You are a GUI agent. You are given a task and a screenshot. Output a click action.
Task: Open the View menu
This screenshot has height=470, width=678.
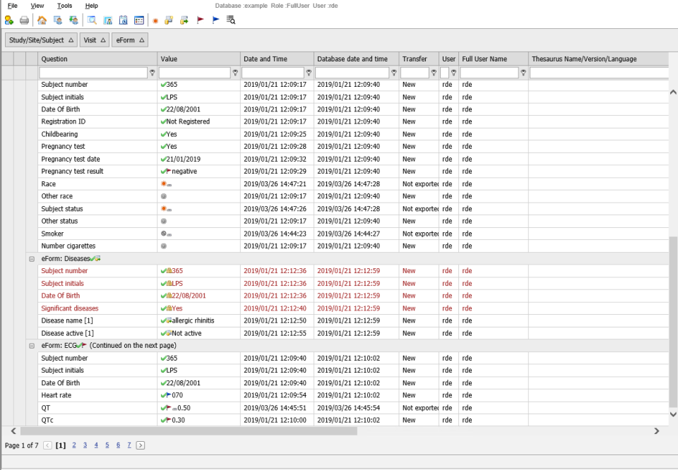click(x=37, y=6)
